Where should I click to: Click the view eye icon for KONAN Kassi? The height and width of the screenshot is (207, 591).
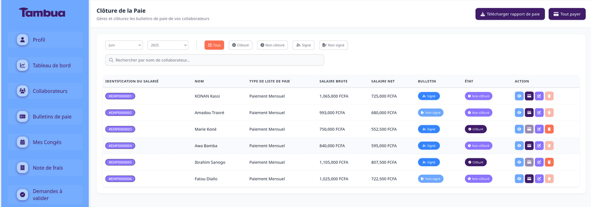tap(519, 96)
